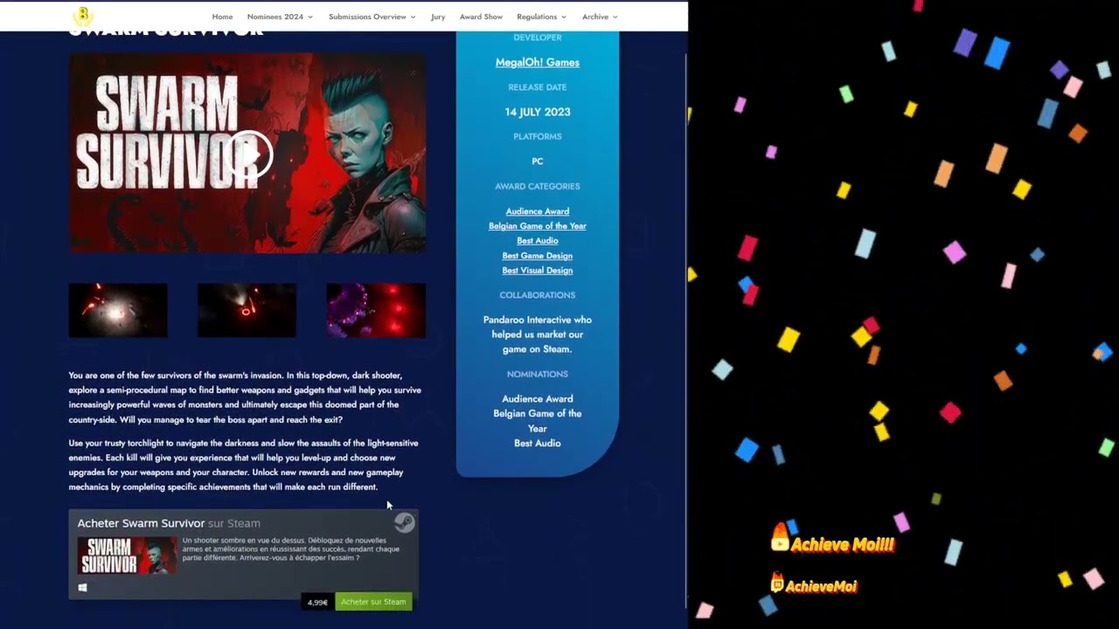Click the site logo in the header
Viewport: 1119px width, 629px height.
pos(83,16)
